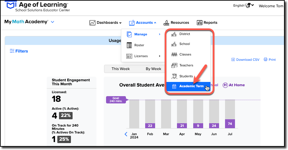Click the Apr bar showing 21
Image resolution: width=288 pixels, height=150 pixels.
click(x=182, y=126)
